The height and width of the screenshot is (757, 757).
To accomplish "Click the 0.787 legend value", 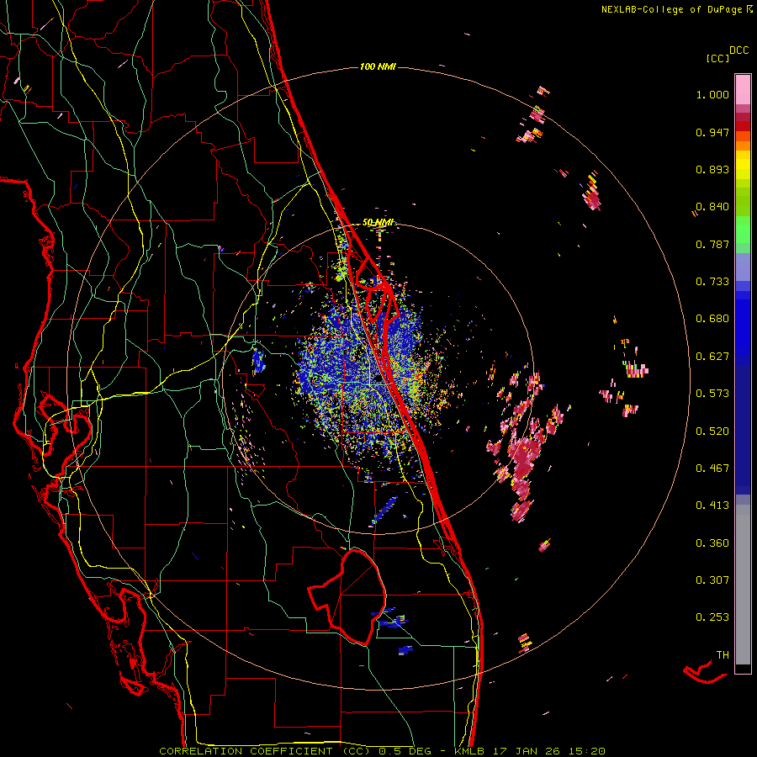I will pos(712,244).
